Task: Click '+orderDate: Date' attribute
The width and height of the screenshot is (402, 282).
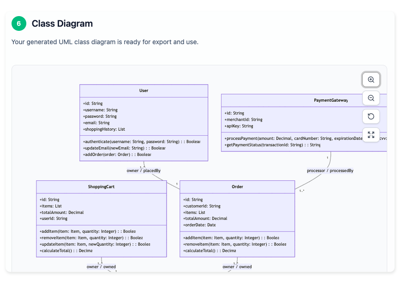Action: click(x=199, y=225)
